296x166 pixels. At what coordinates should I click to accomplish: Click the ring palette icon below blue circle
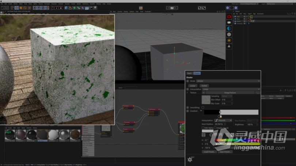[x=229, y=35]
